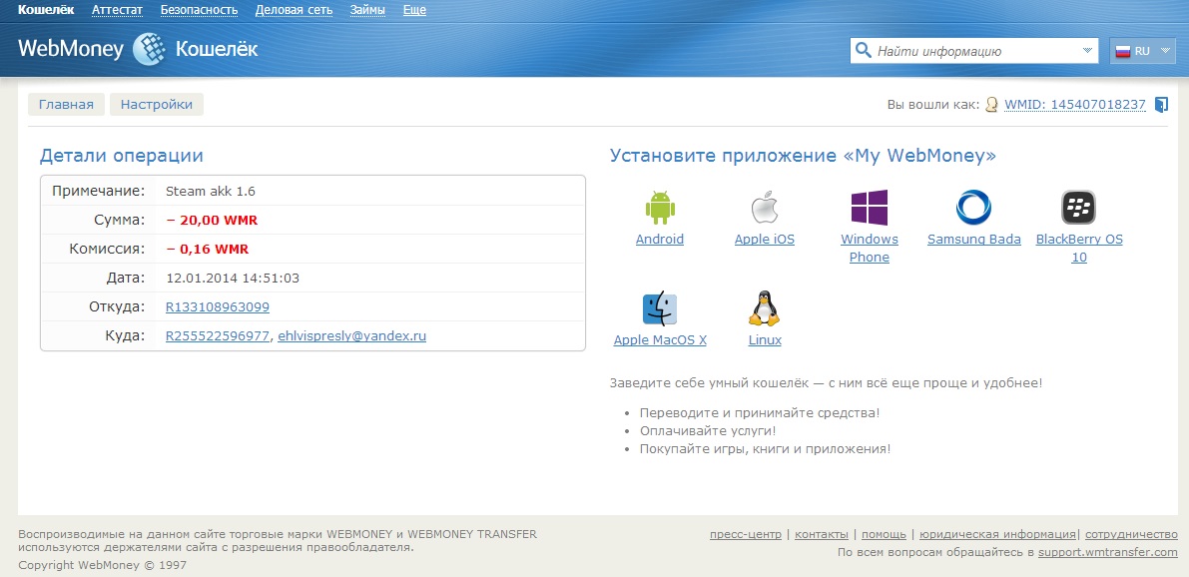Open the помощь footer link
The width and height of the screenshot is (1189, 577).
point(884,534)
